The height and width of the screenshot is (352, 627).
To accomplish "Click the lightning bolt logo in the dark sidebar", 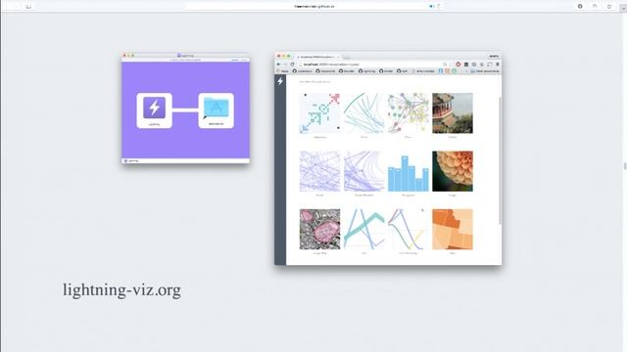I will (x=280, y=81).
